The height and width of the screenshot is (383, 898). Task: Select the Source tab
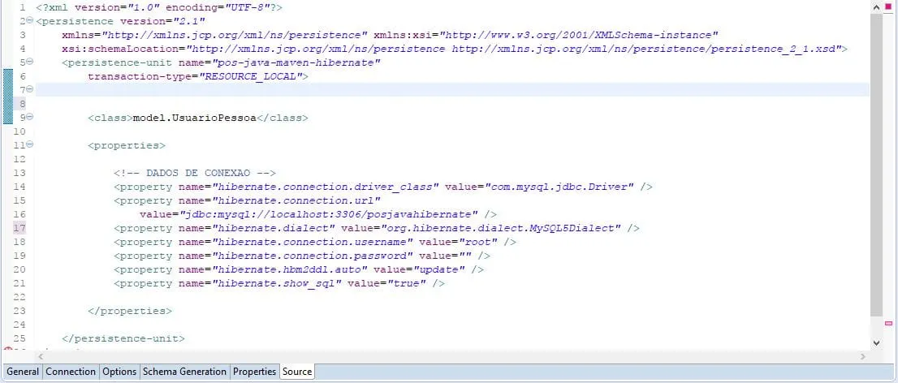[297, 372]
